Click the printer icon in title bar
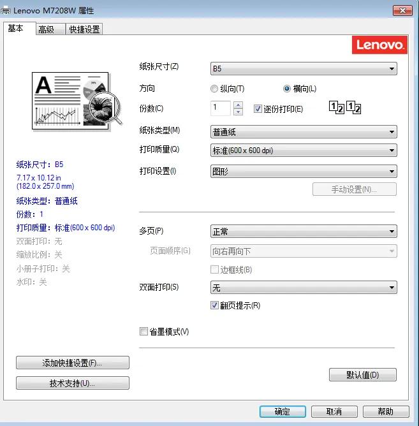Screen dimensions: 419x426 6,11
